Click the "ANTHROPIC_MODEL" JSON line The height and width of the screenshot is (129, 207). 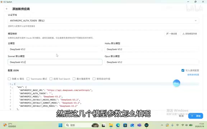41,97
